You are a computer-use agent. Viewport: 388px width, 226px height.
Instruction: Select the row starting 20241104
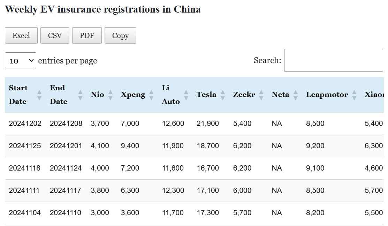(x=25, y=213)
